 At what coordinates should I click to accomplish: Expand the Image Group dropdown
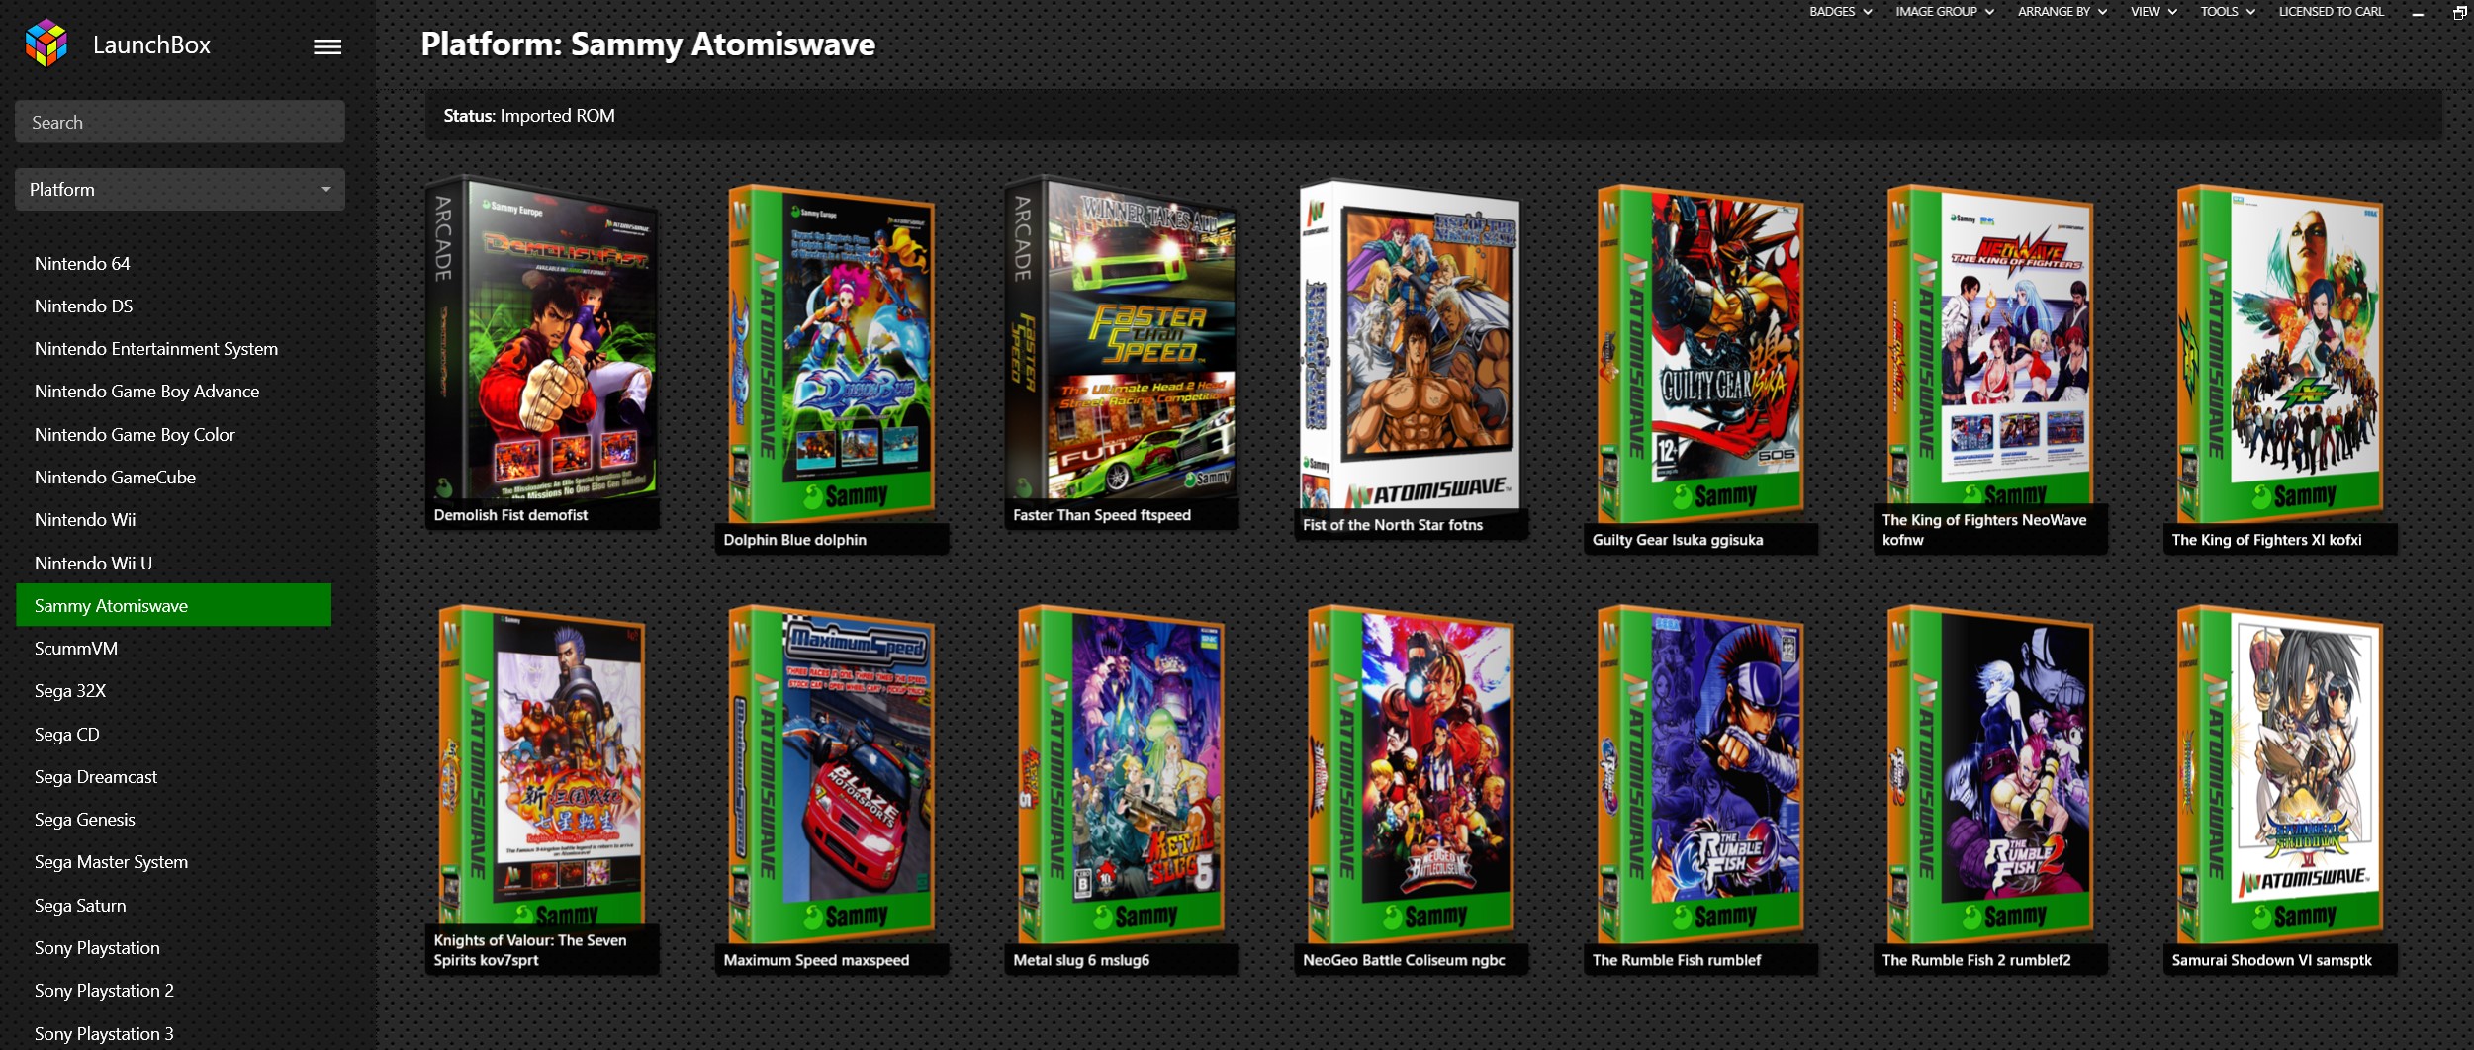pyautogui.click(x=1944, y=12)
